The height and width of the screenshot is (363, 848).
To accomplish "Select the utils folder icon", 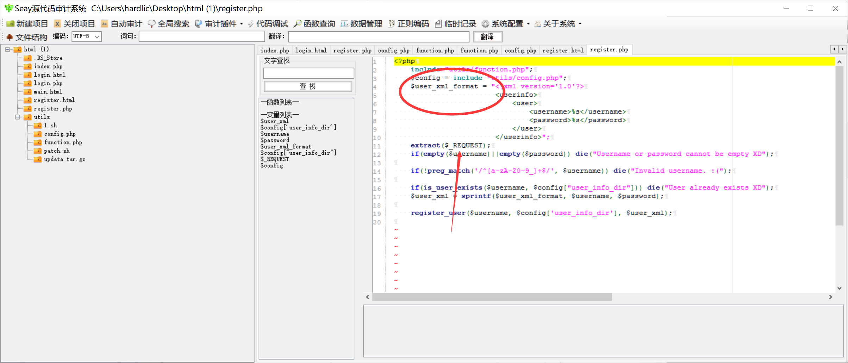I will pos(27,117).
